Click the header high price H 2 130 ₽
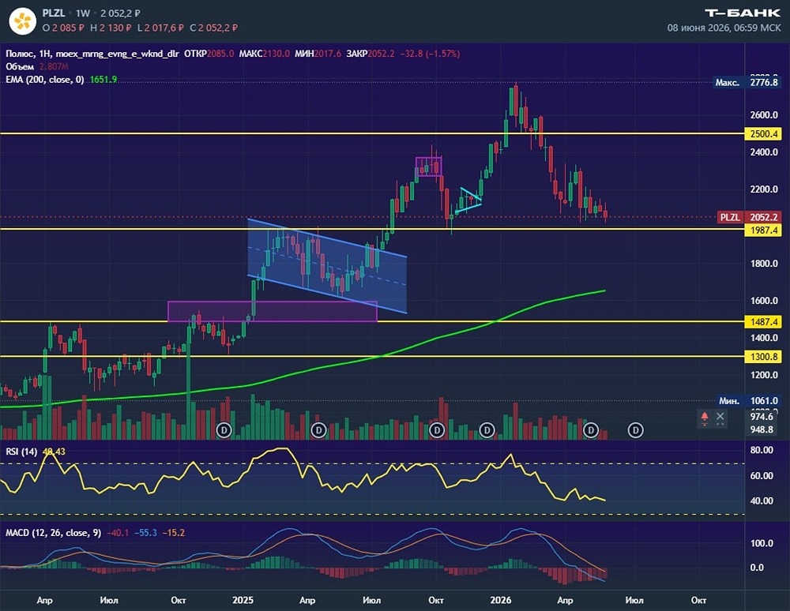790x611 pixels. tap(111, 28)
